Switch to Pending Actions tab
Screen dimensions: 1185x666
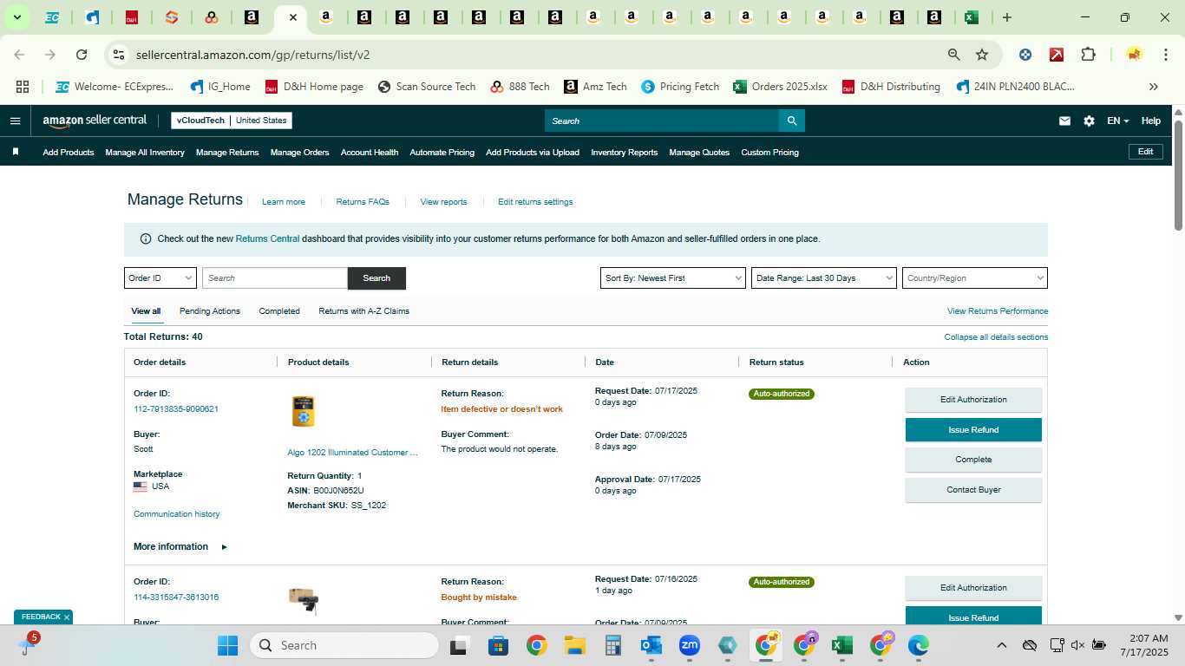coord(210,310)
